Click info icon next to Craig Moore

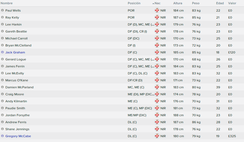pos(2,94)
